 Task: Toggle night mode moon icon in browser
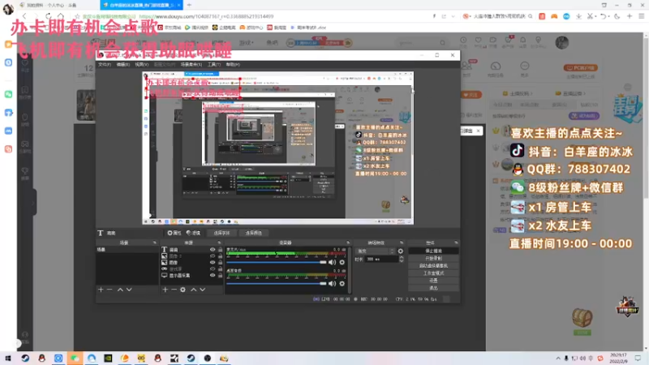(617, 16)
